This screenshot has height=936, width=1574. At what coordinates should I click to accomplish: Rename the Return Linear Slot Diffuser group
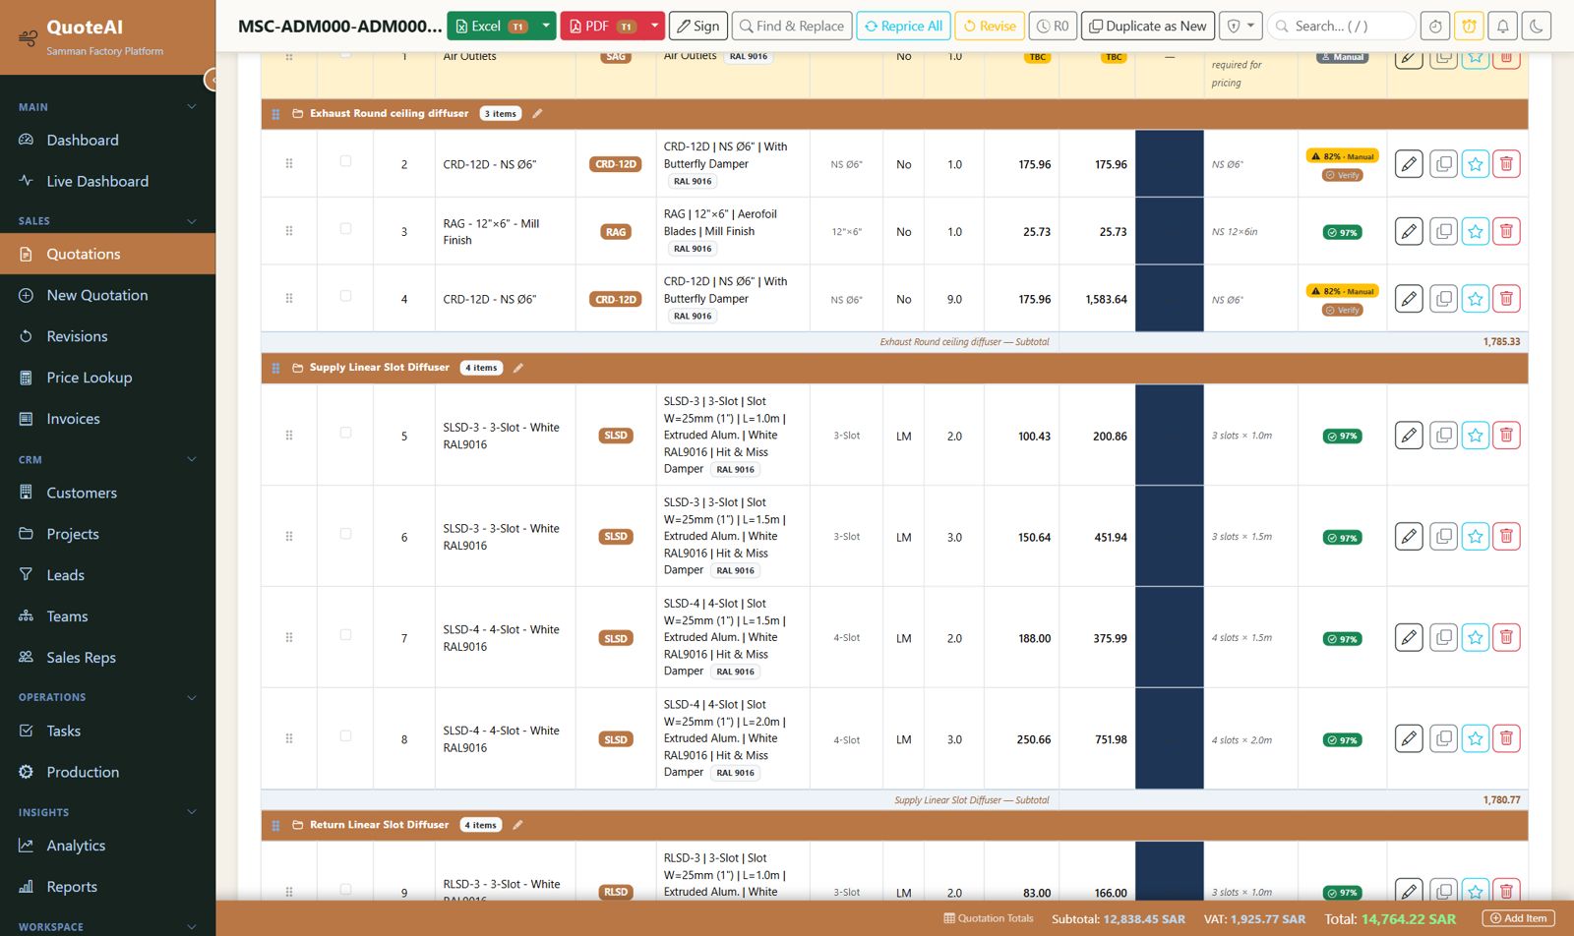pos(517,825)
